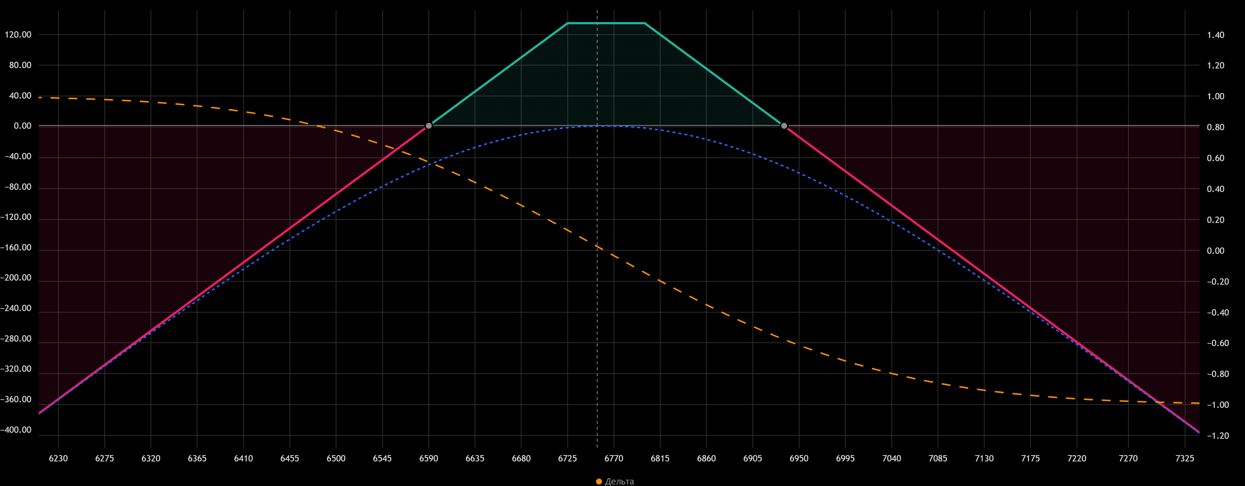The height and width of the screenshot is (486, 1245).
Task: Click the 6950 price axis label
Action: (x=799, y=458)
